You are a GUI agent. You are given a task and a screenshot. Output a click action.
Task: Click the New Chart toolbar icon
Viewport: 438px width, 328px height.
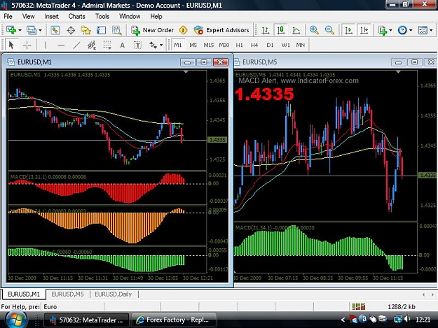point(11,30)
